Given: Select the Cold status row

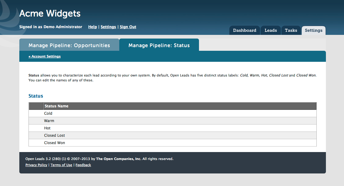Looking at the screenshot, I should [x=172, y=113].
